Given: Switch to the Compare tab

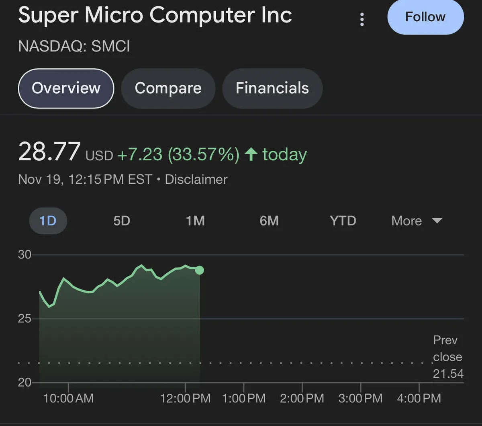Looking at the screenshot, I should (168, 88).
